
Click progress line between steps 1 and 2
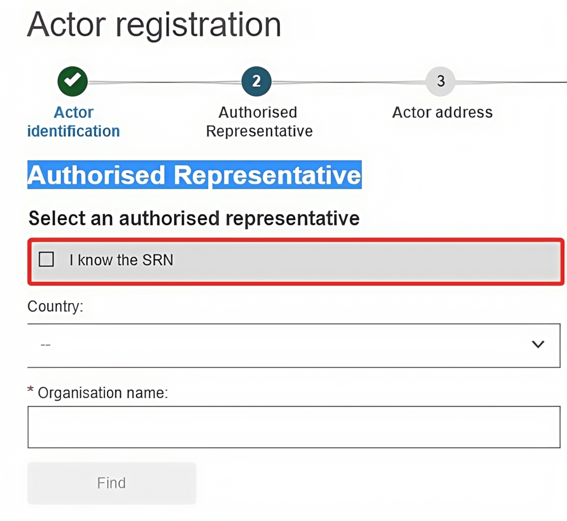tap(164, 82)
